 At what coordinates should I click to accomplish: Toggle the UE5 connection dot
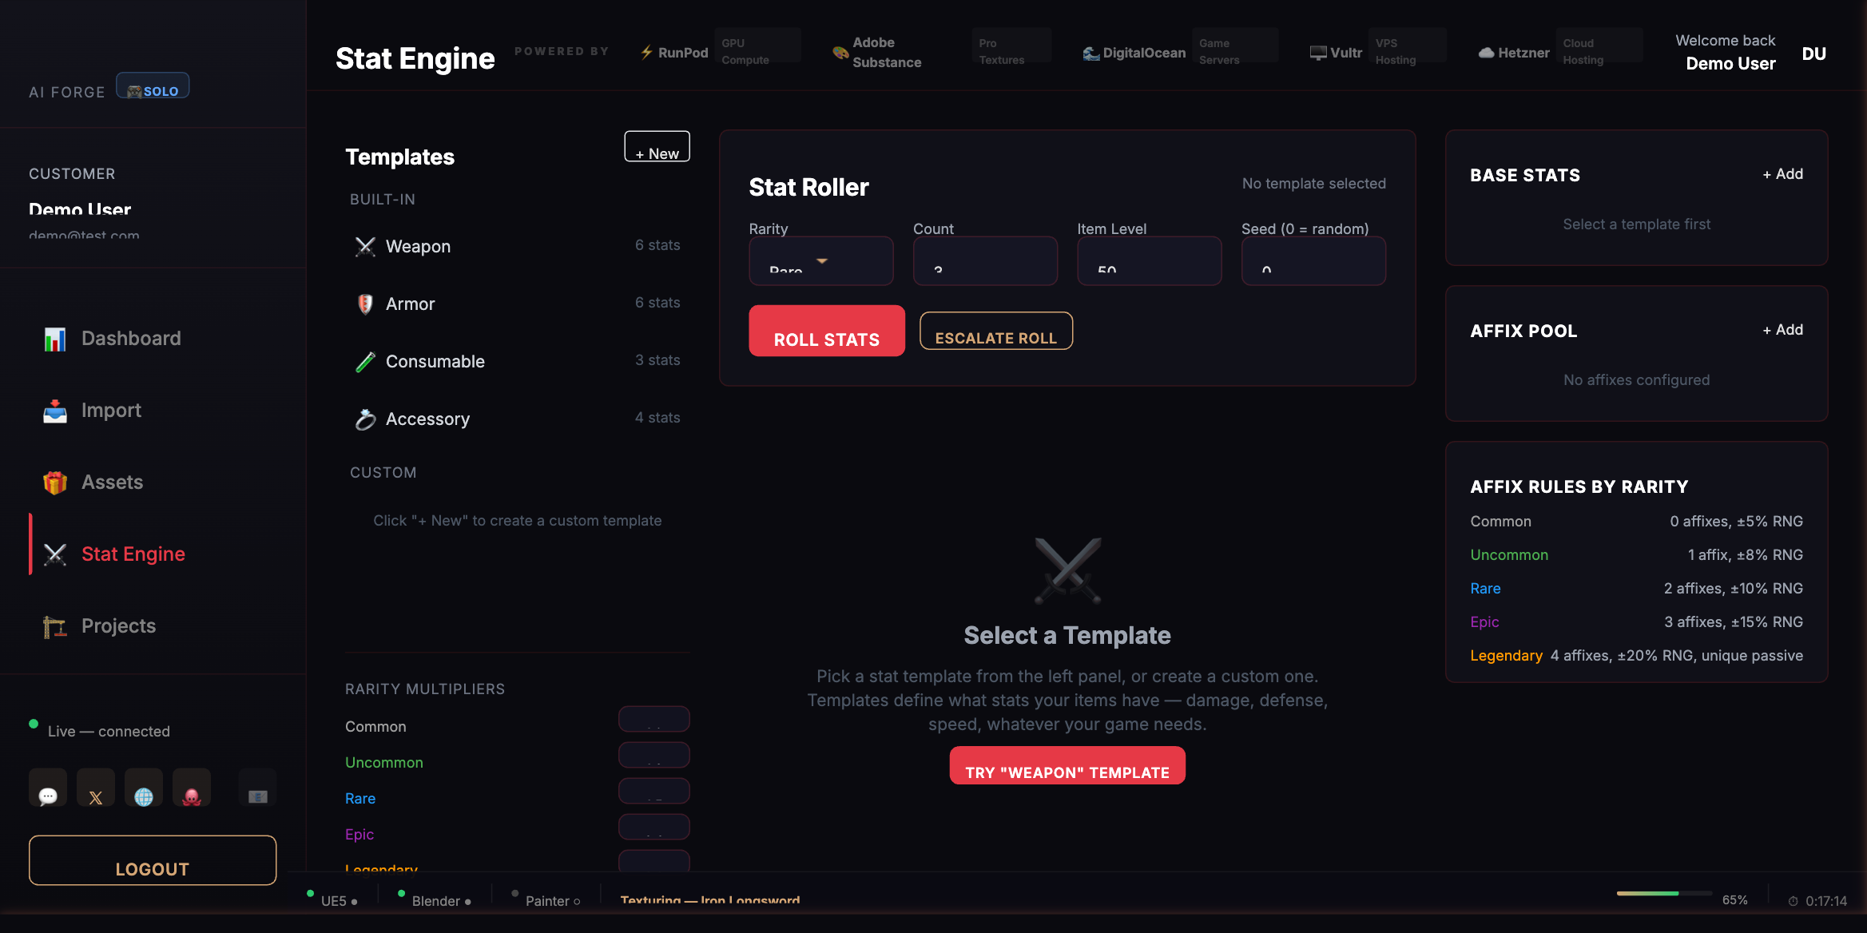point(311,894)
